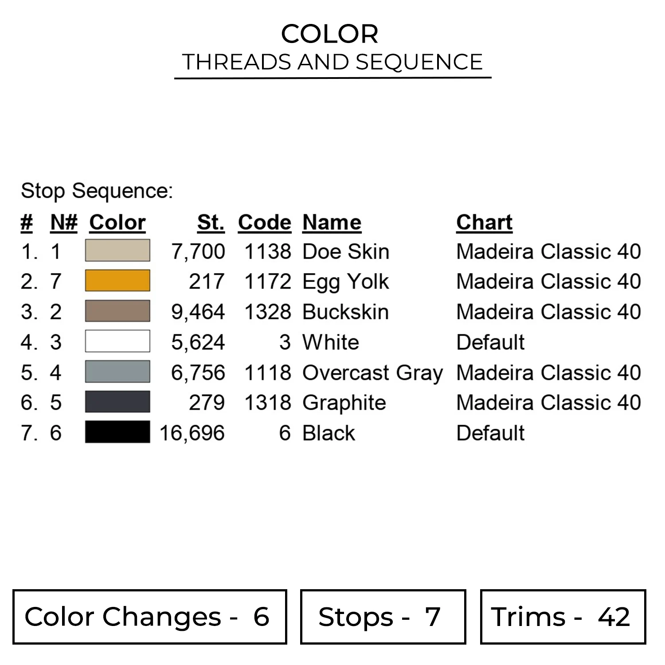Choose the Black color swatch
This screenshot has height=665, width=665.
[x=117, y=432]
